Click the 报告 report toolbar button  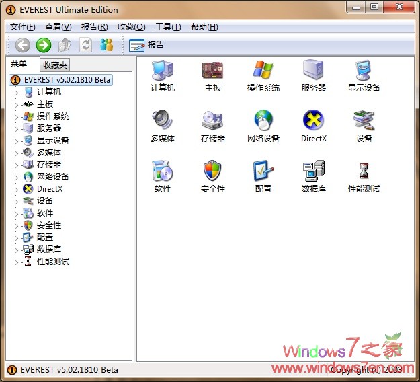click(x=146, y=45)
